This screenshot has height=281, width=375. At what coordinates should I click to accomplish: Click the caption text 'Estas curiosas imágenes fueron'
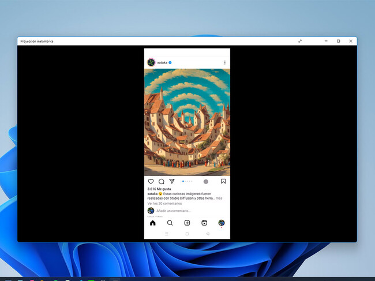[x=187, y=194]
